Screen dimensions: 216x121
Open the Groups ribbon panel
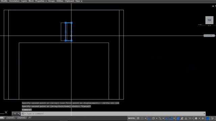51,1
